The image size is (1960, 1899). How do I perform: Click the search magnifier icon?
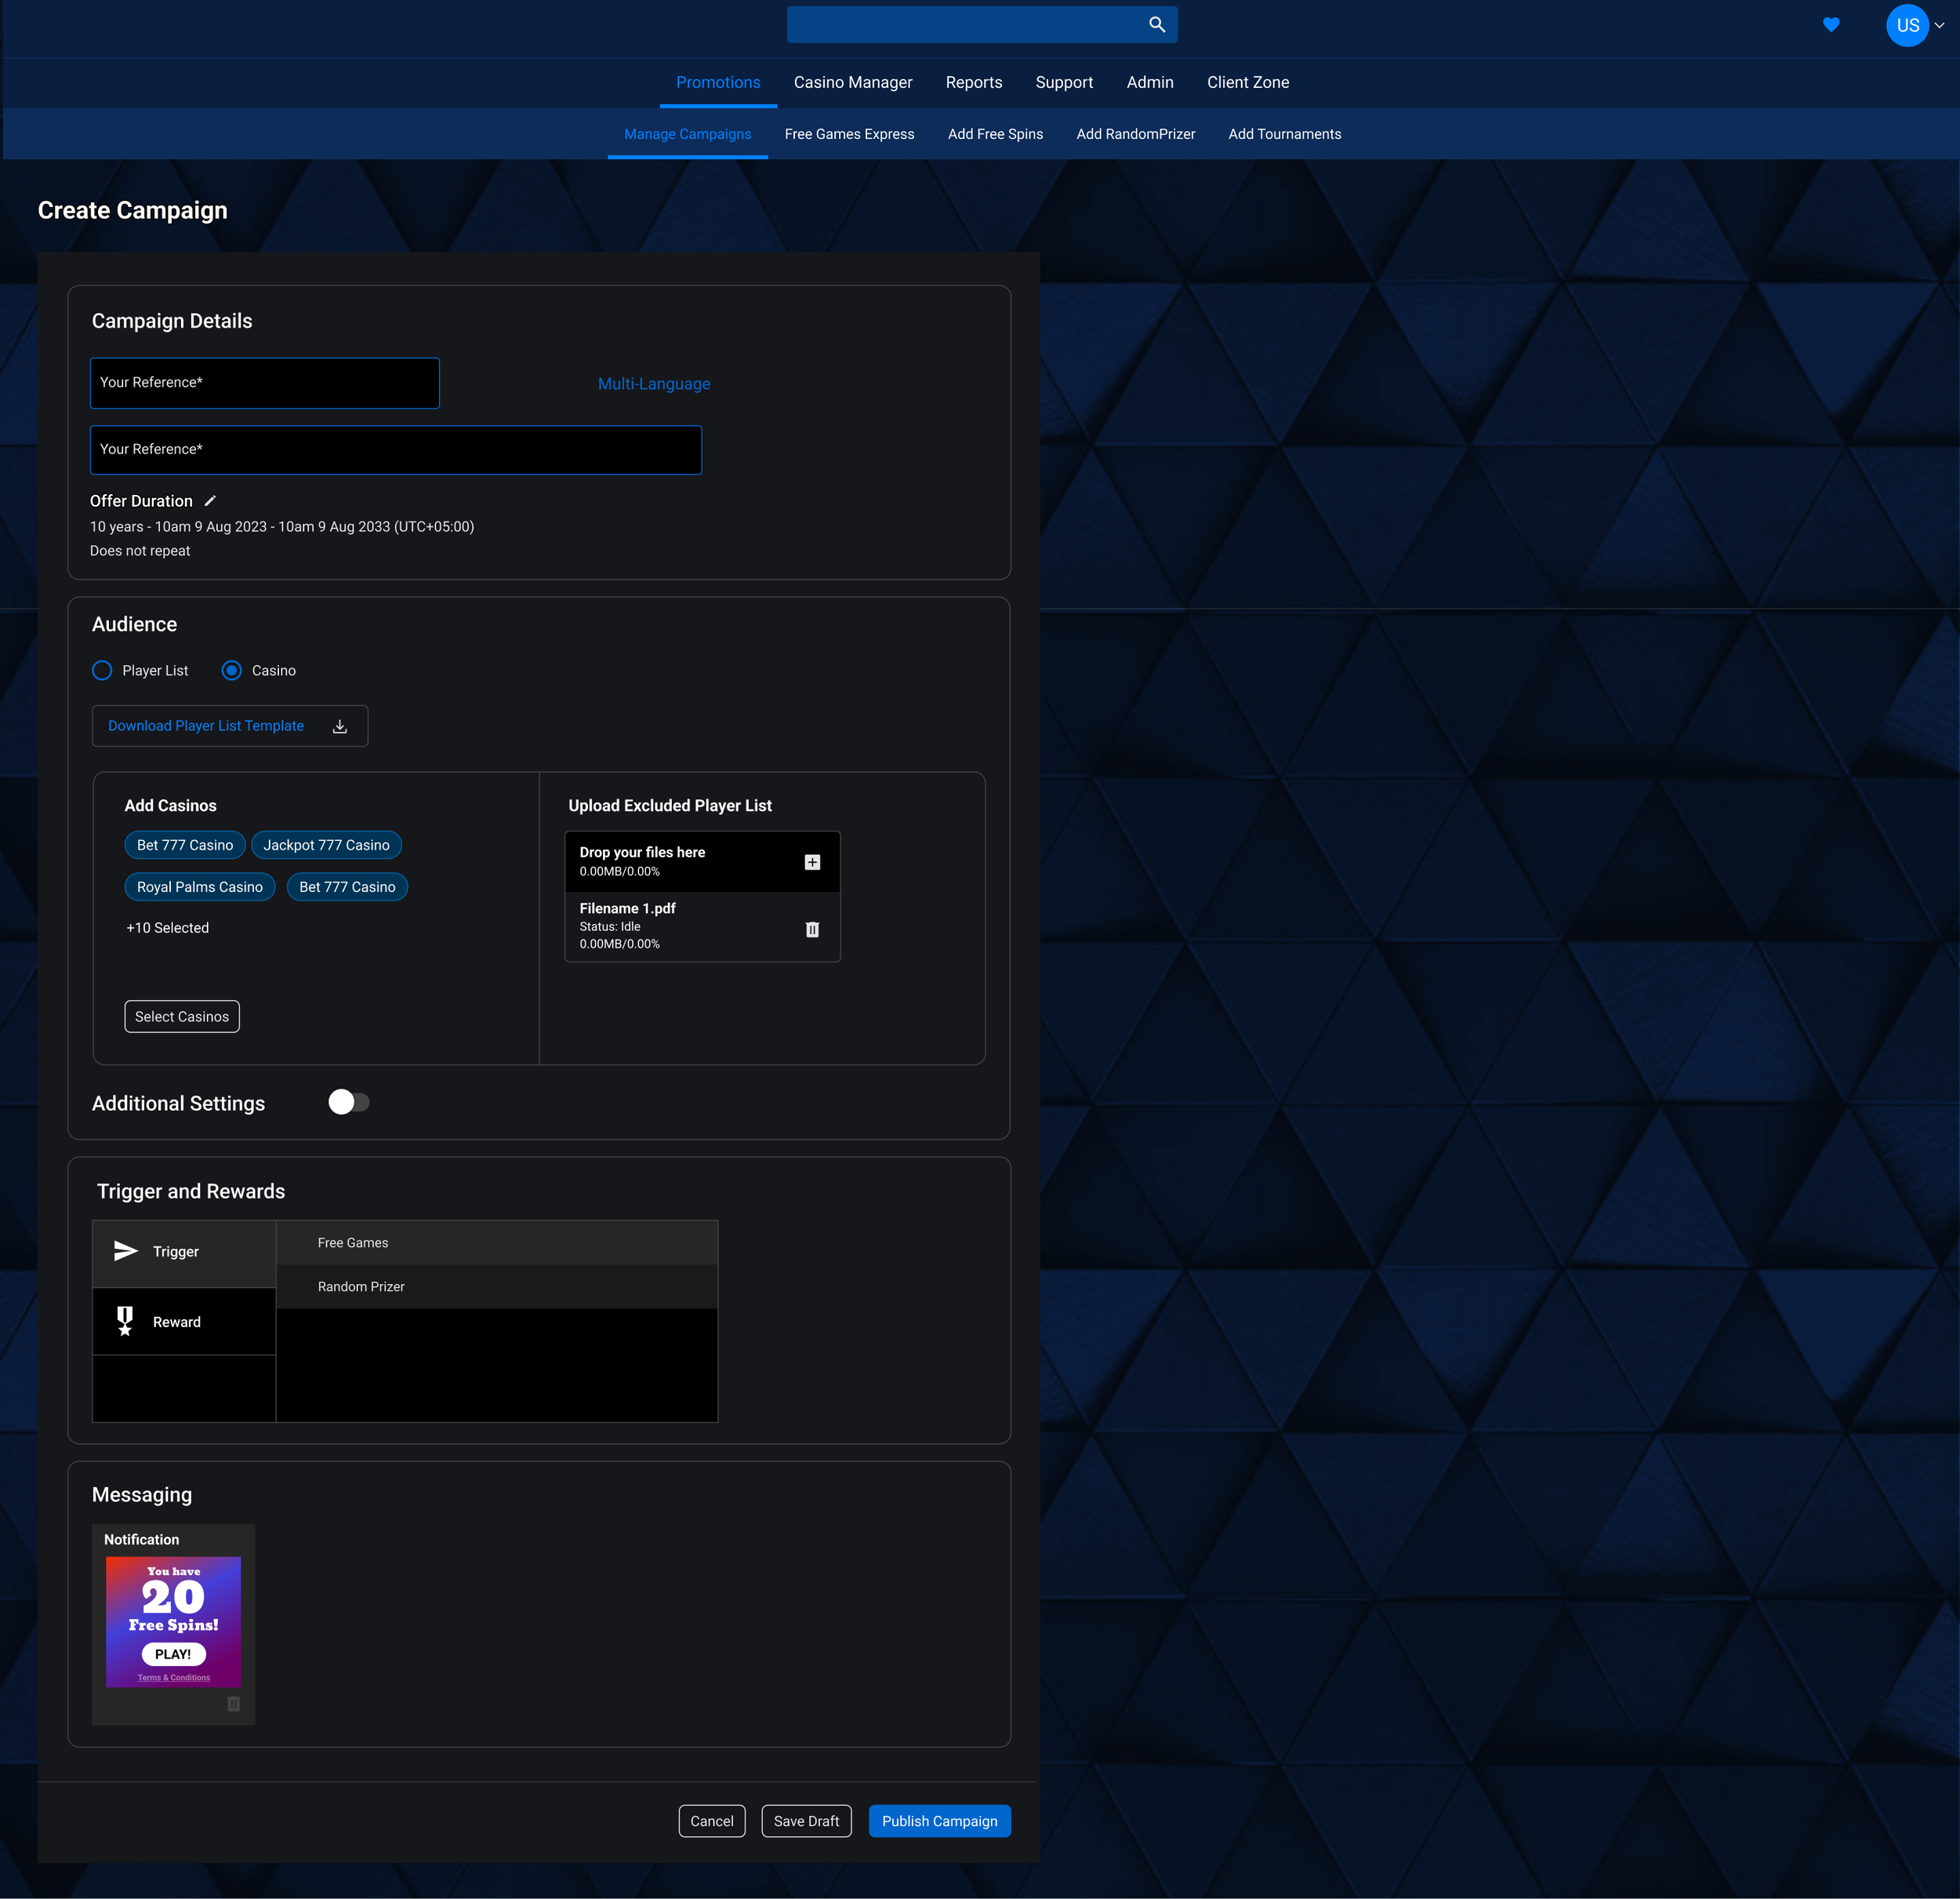coord(1157,25)
